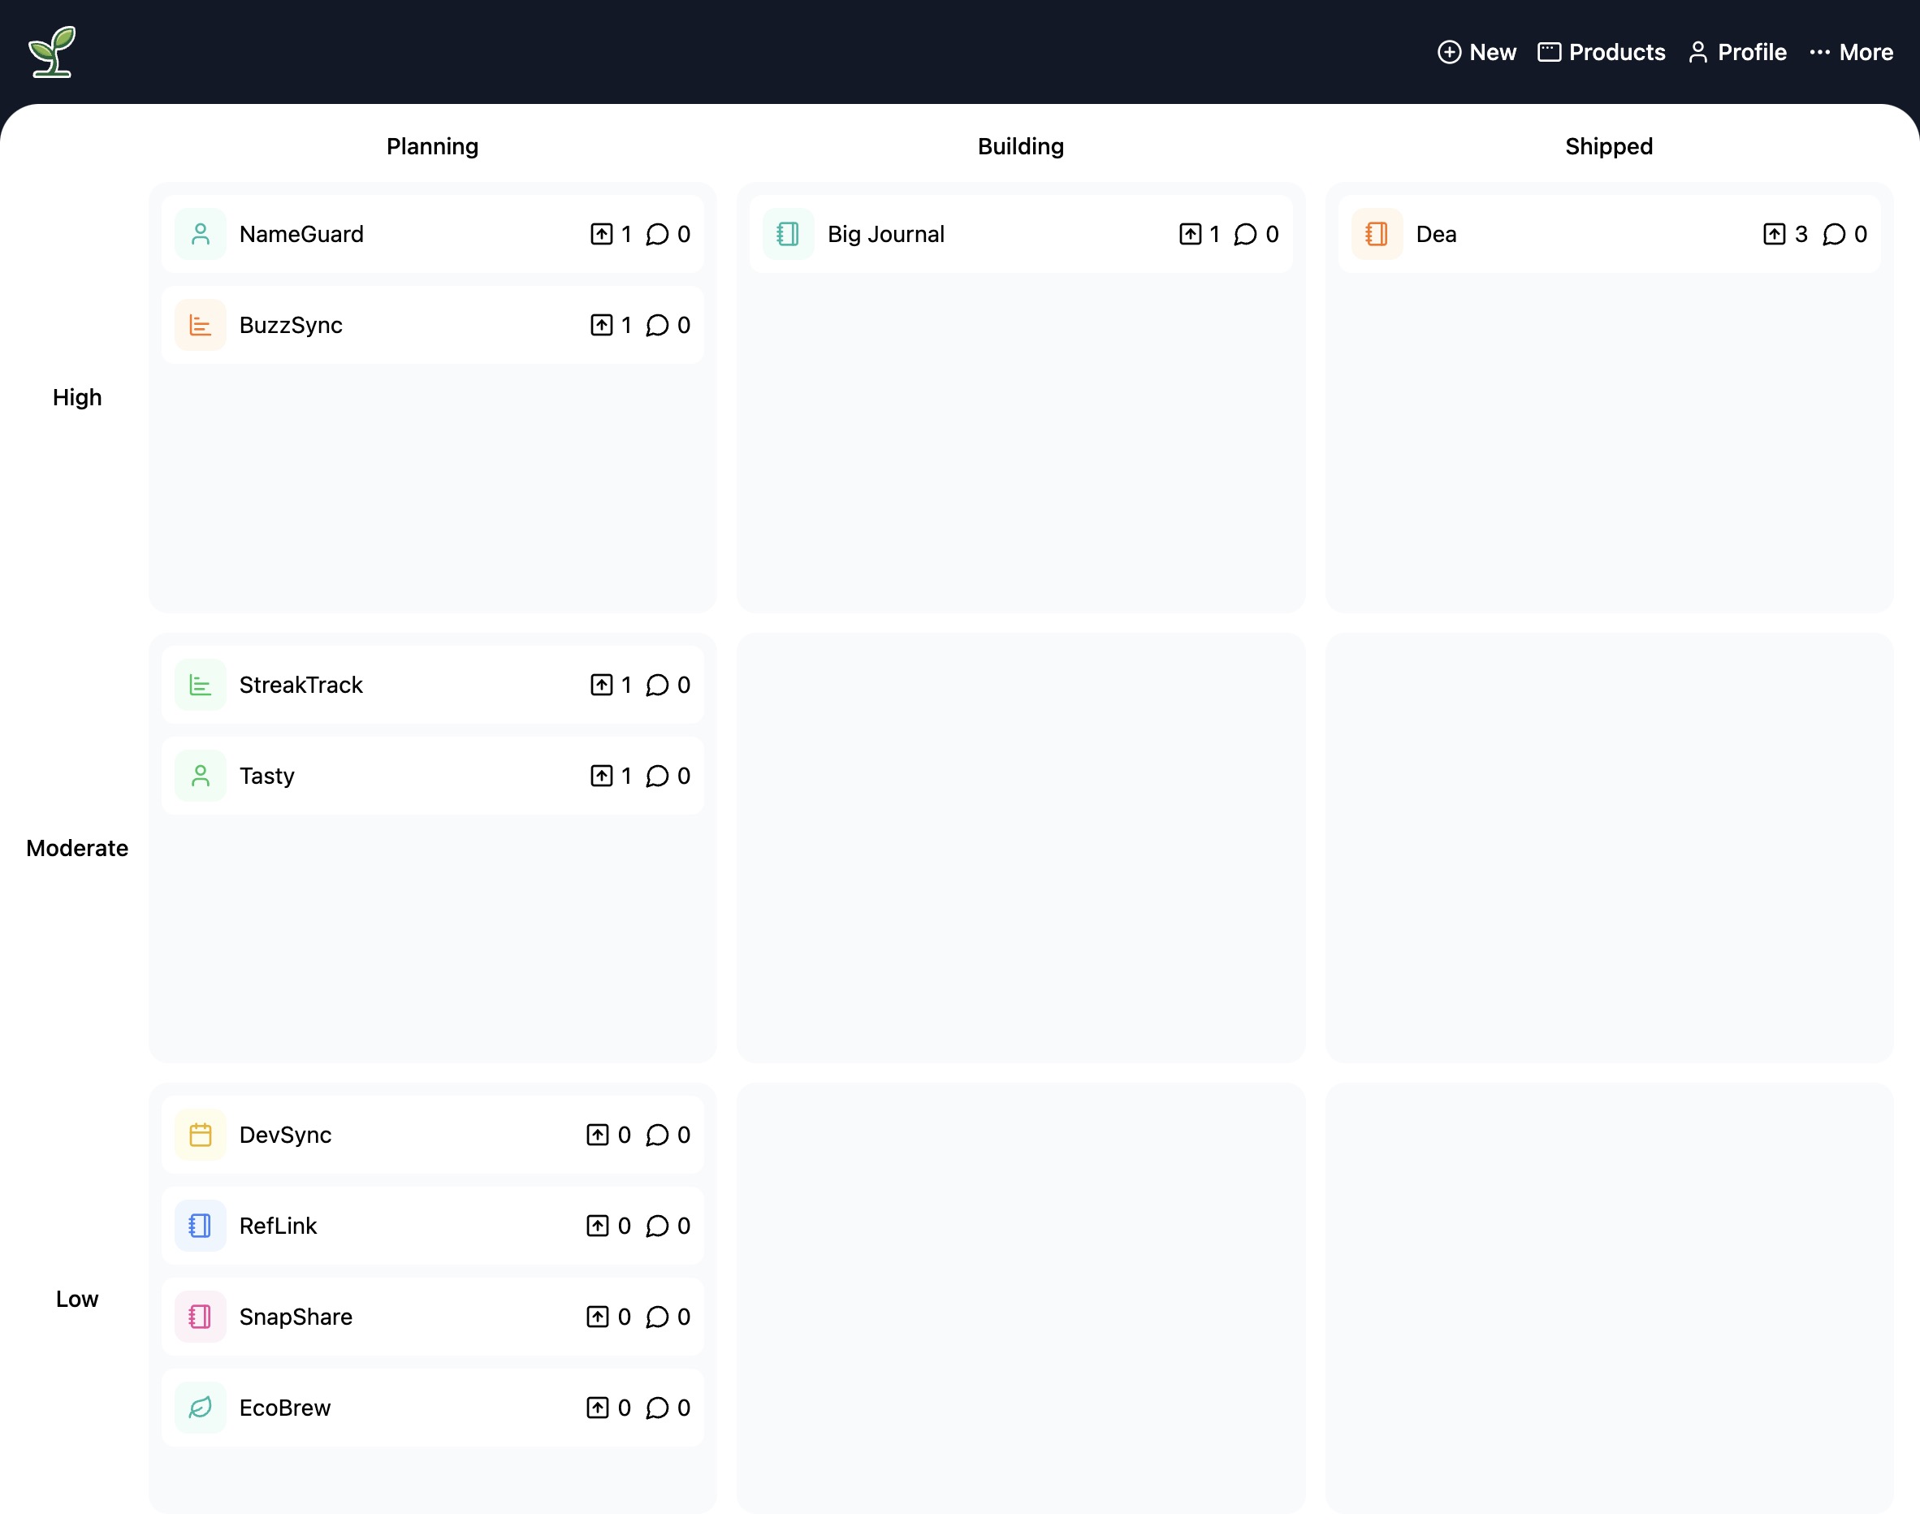The height and width of the screenshot is (1540, 1920).
Task: Open the Big Journal product card
Action: click(x=1021, y=234)
